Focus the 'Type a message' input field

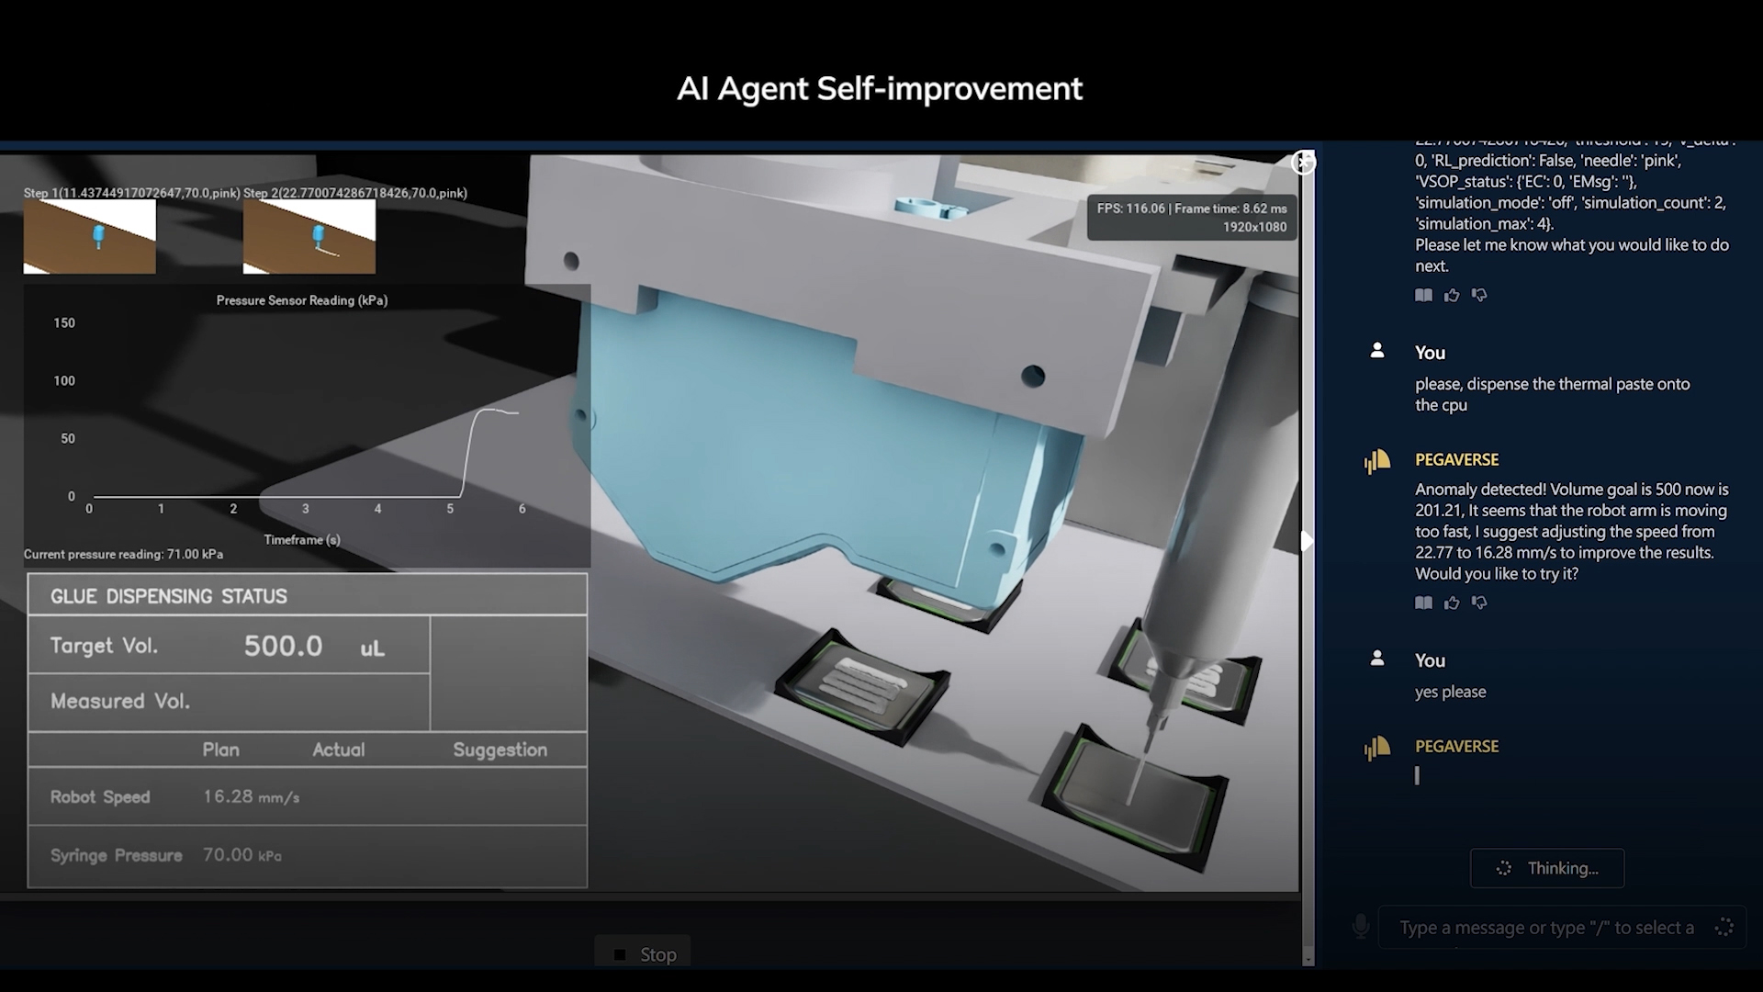coord(1546,928)
